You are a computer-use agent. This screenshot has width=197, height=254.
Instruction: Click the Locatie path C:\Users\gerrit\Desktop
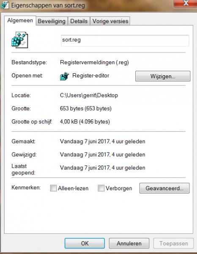coord(89,95)
